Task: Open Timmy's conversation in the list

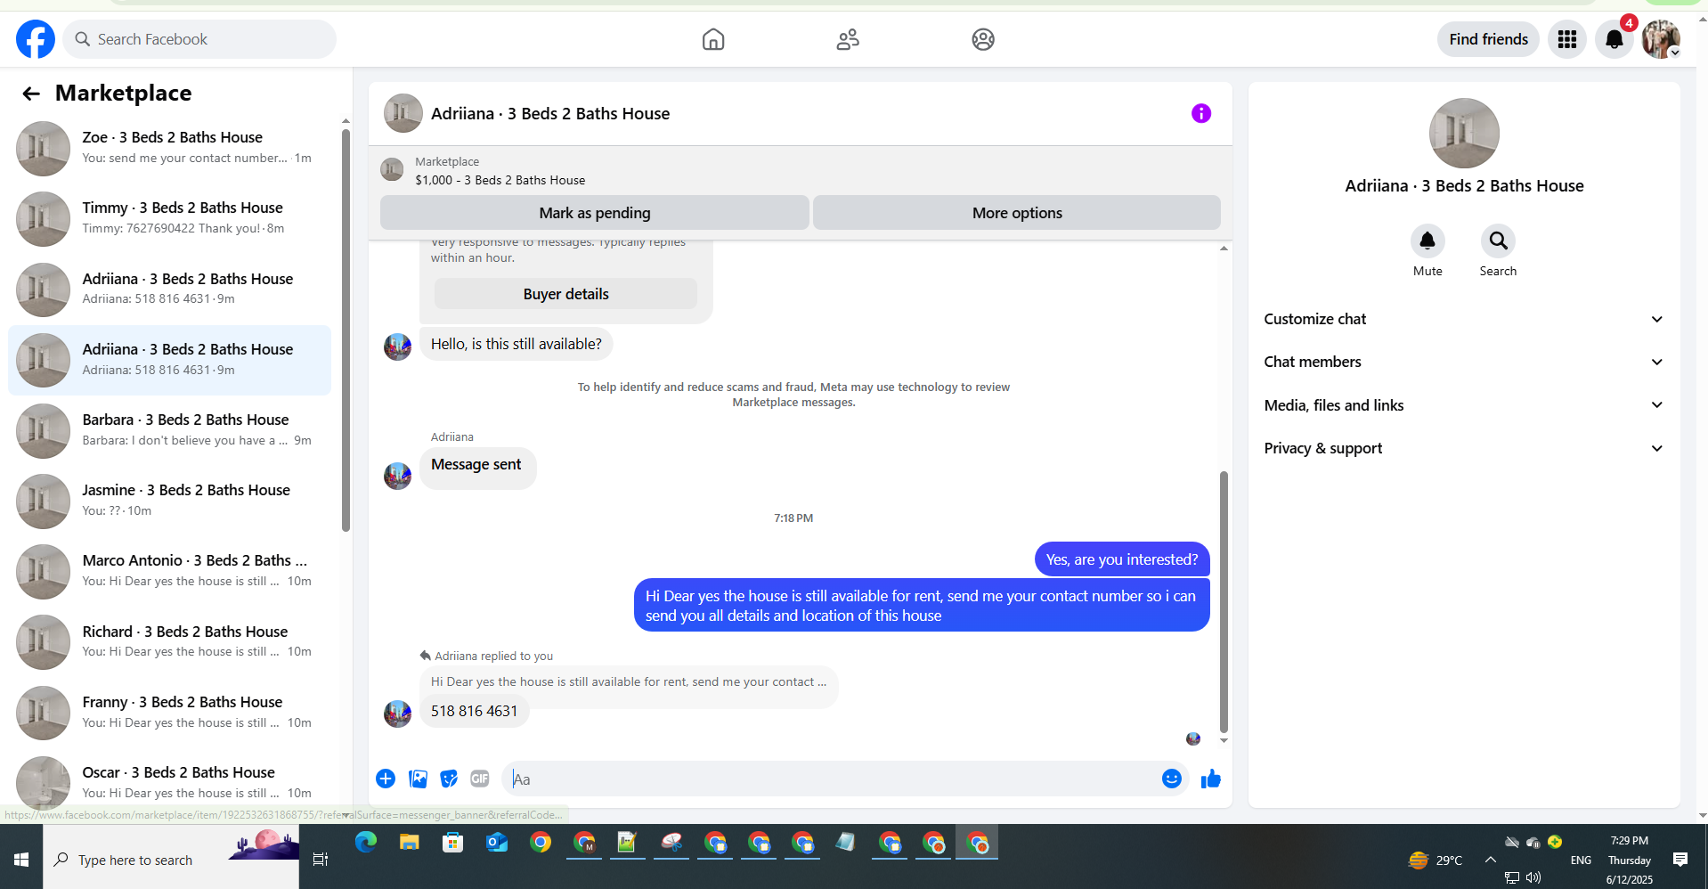Action: tap(169, 218)
